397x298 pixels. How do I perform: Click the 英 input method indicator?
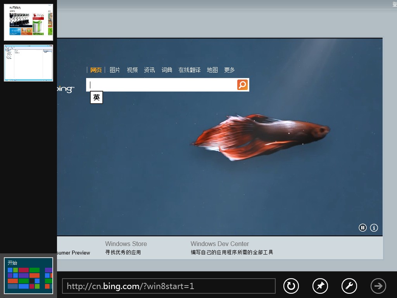point(97,97)
